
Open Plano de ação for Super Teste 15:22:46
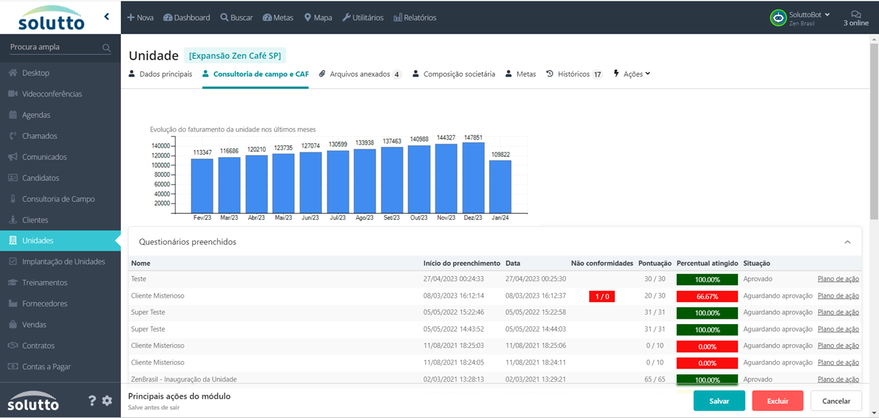click(838, 312)
